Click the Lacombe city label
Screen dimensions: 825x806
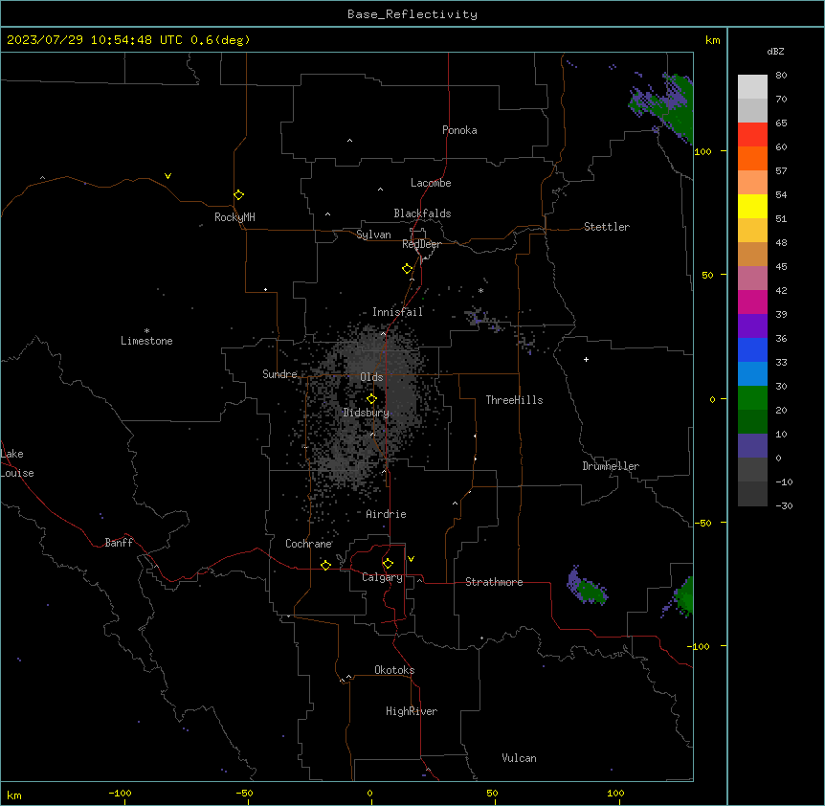pos(431,183)
